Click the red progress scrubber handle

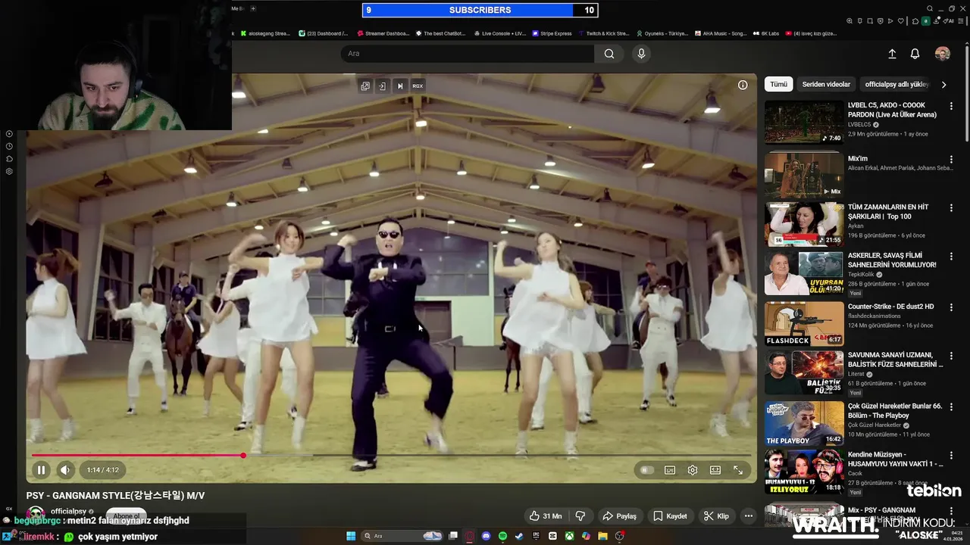pyautogui.click(x=243, y=456)
